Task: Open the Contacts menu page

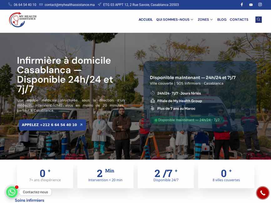Action: [239, 20]
